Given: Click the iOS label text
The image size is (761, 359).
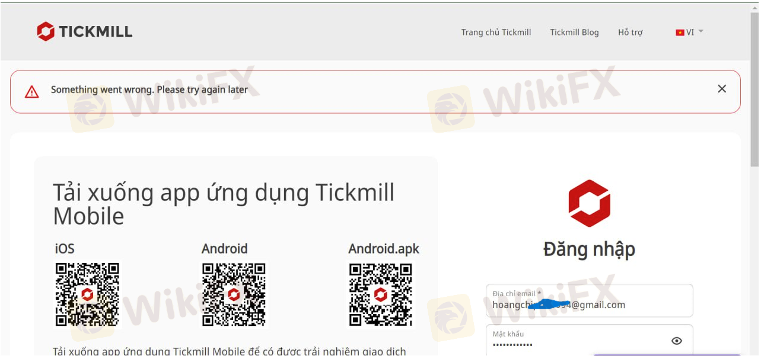Looking at the screenshot, I should (x=65, y=248).
